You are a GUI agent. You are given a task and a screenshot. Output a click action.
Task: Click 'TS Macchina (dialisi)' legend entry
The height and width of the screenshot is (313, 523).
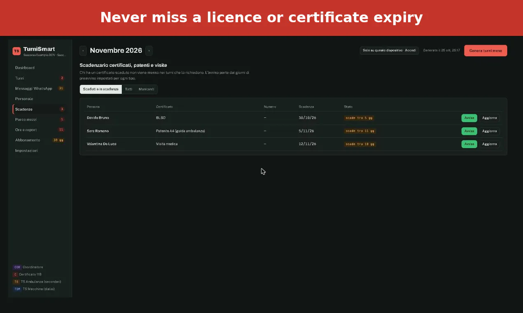tap(34, 289)
